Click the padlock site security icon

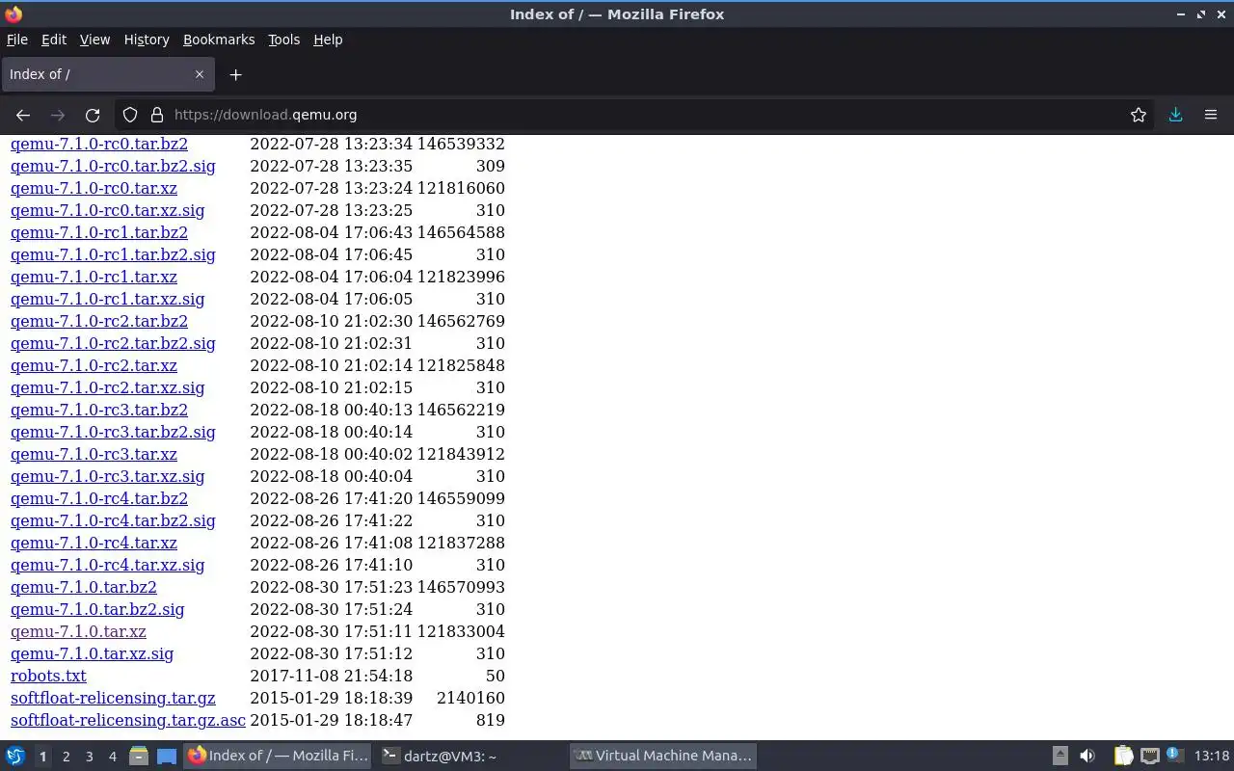point(157,115)
